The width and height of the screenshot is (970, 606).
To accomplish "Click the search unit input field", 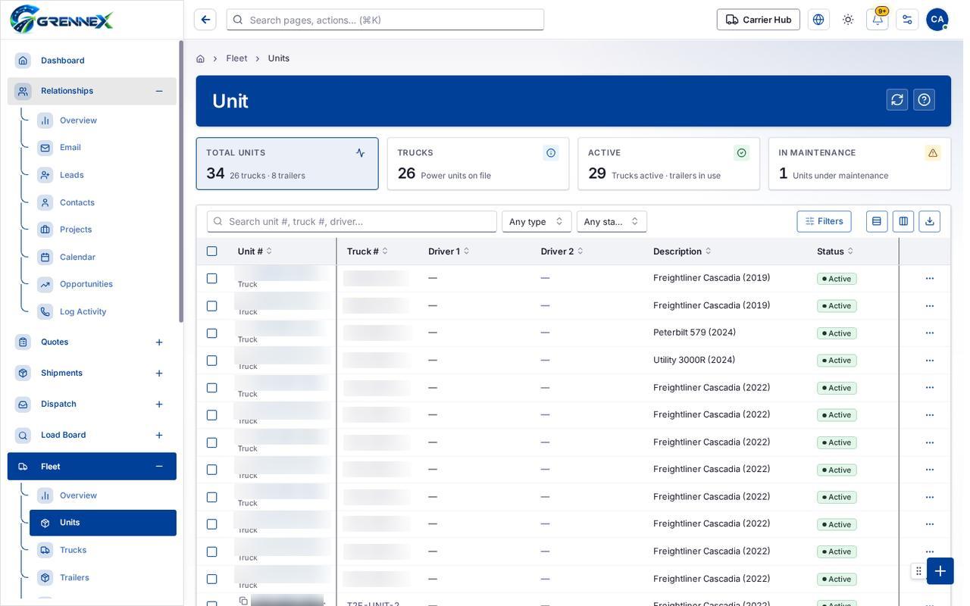I will pos(352,221).
